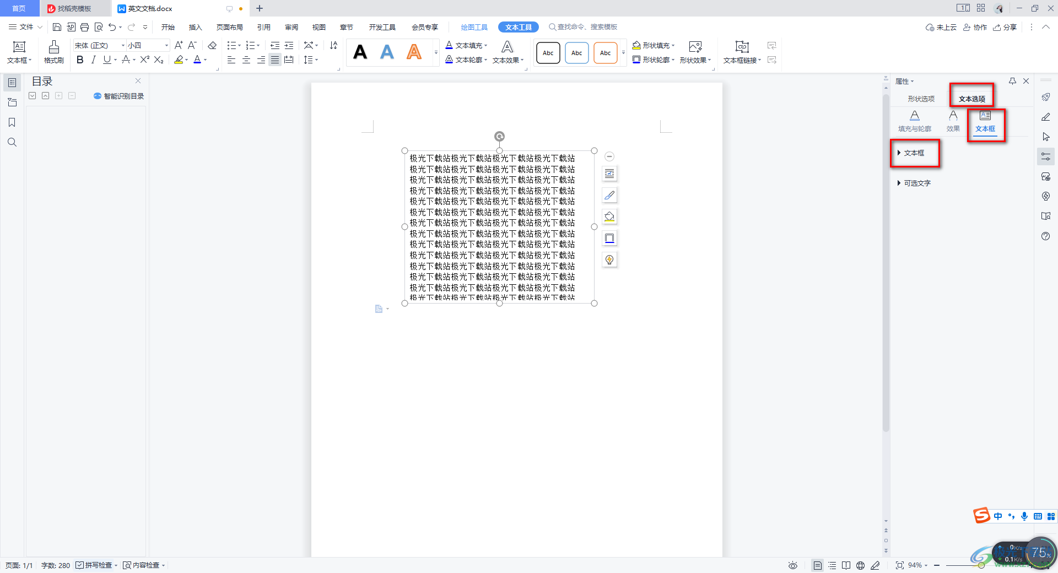This screenshot has height=573, width=1058.
Task: Click the save document icon
Action: tap(57, 27)
